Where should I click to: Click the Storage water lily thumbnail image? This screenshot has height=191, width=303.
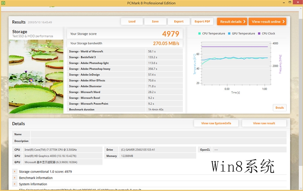[x=36, y=77]
